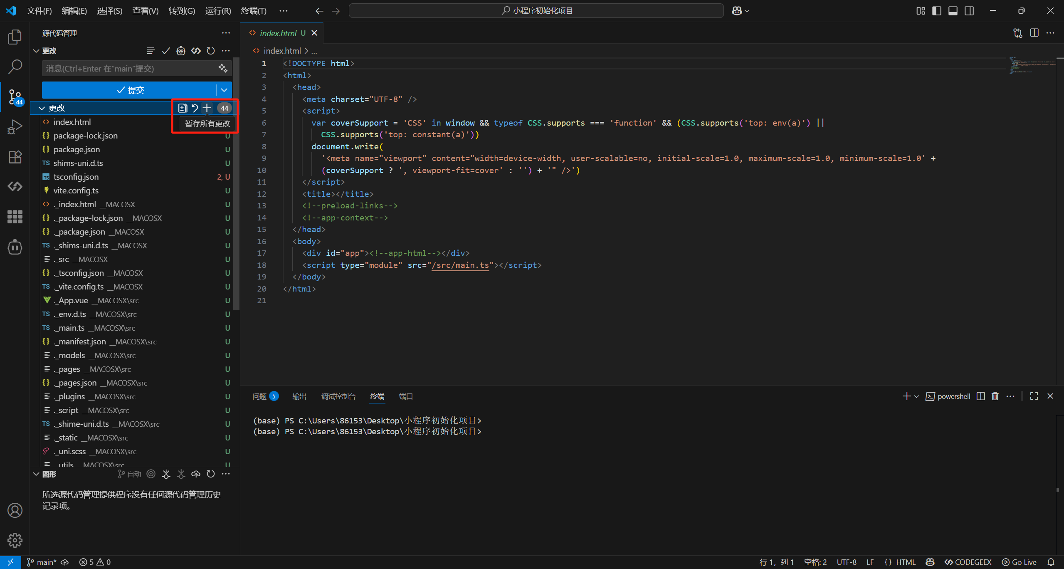This screenshot has height=569, width=1064.
Task: Click view as tree list icon in source control header
Action: pyautogui.click(x=151, y=51)
